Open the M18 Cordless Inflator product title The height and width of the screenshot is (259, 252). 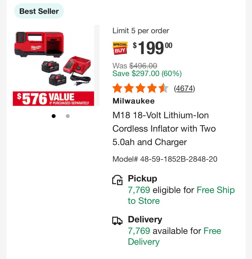point(164,129)
